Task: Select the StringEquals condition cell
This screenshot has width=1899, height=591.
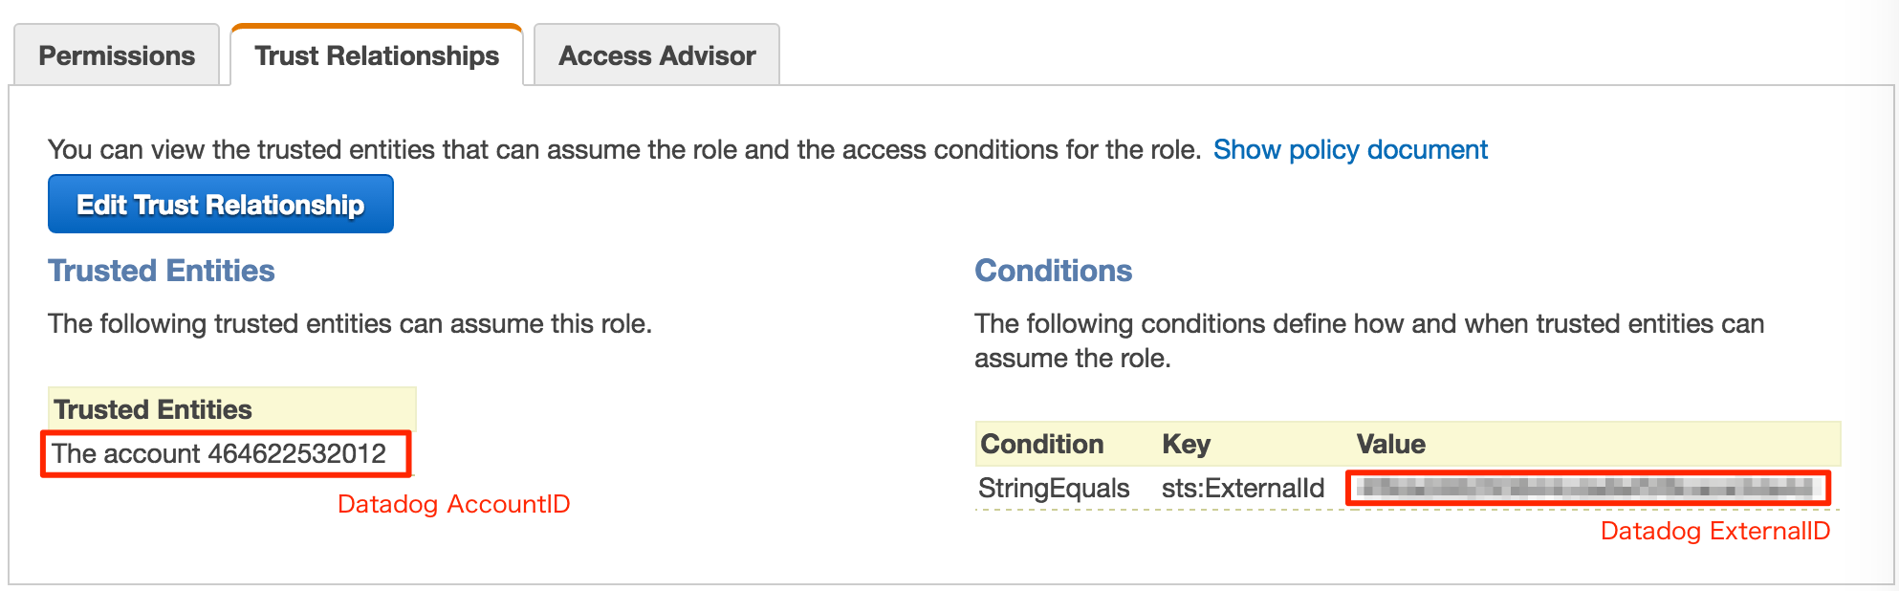Action: (1054, 488)
